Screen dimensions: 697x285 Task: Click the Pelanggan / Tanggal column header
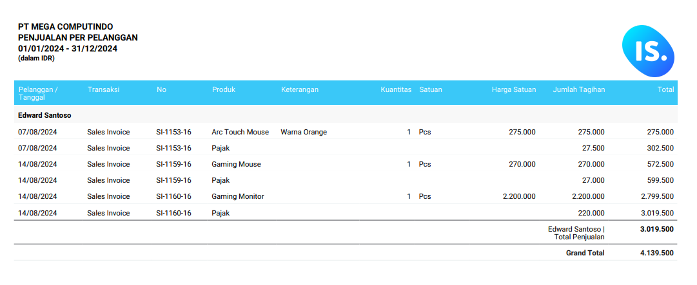tap(38, 93)
